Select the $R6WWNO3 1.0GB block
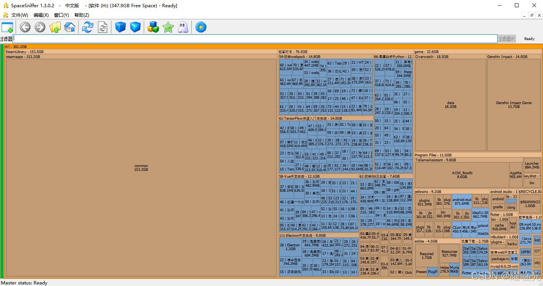543x286 pixels. tap(530, 204)
